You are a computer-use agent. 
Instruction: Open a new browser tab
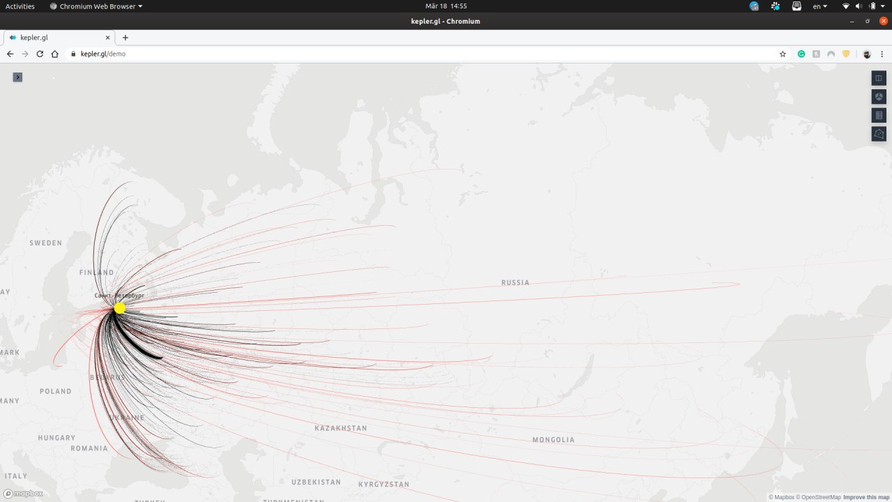[x=125, y=38]
